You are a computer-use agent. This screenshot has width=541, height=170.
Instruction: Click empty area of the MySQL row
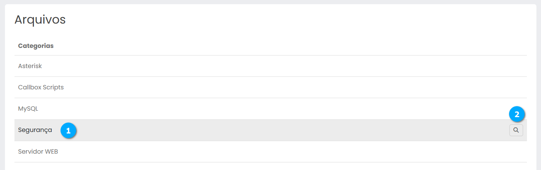coord(267,109)
